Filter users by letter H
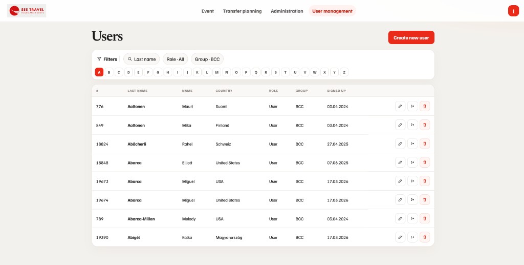This screenshot has height=265, width=524. [168, 72]
